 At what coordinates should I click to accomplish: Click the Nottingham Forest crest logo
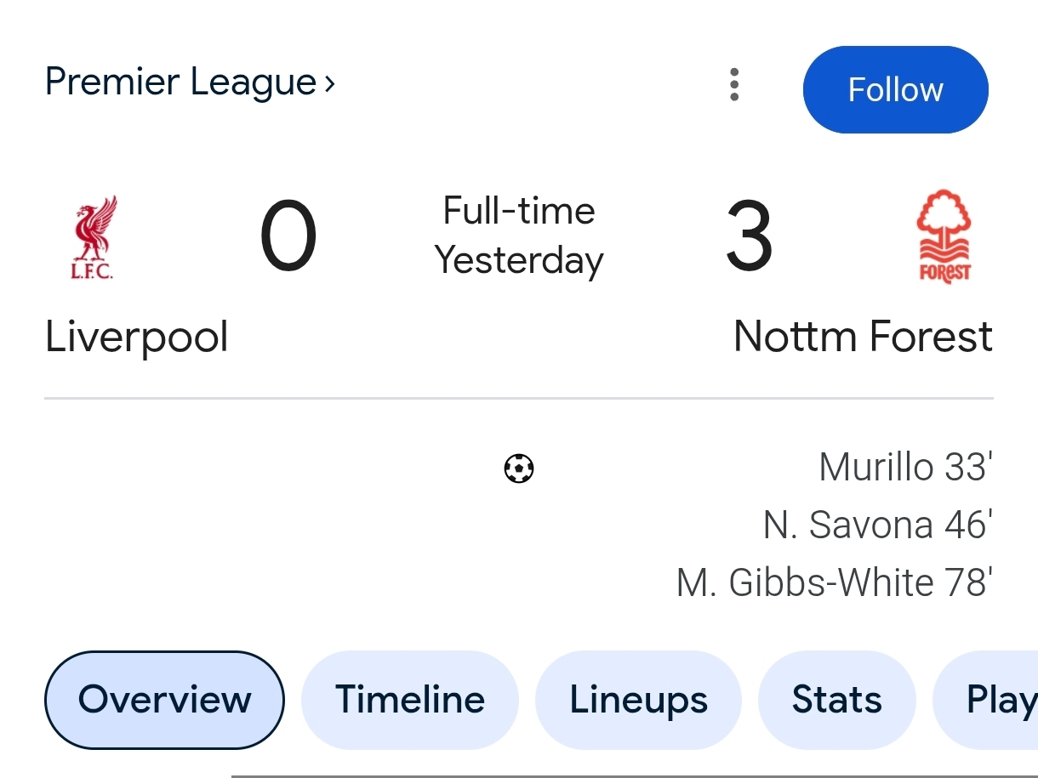click(944, 236)
